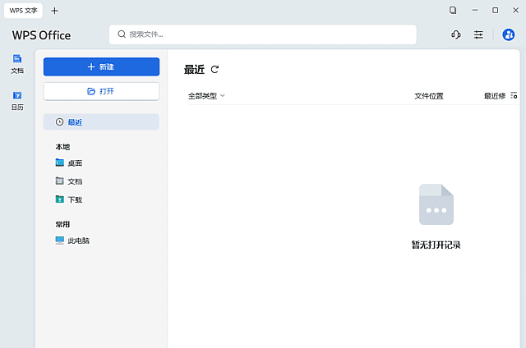Select 最近 recent in the sidebar
This screenshot has height=348, width=526.
tap(101, 122)
